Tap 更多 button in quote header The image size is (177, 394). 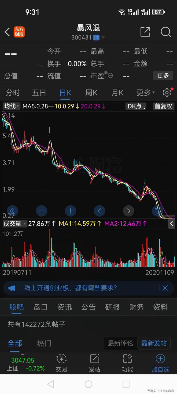pos(163,75)
